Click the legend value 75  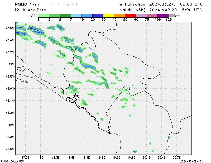pyautogui.click(x=147, y=20)
